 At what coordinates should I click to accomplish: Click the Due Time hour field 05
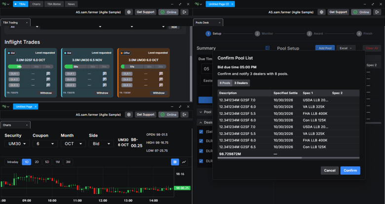207,69
